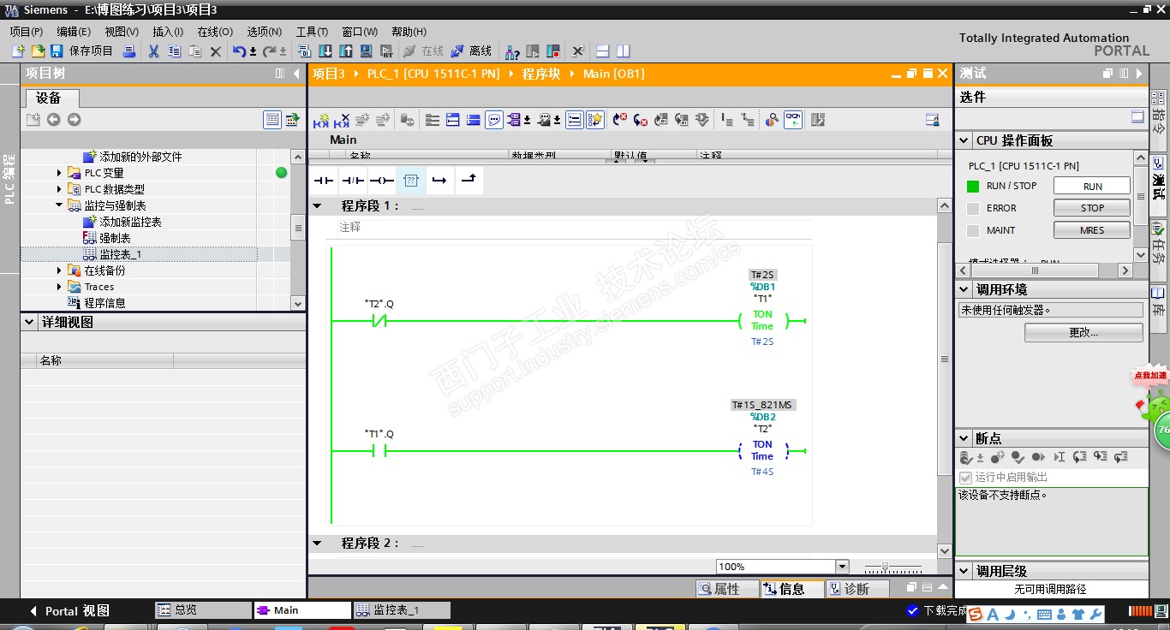The height and width of the screenshot is (630, 1170).
Task: Insert a normally closed contact
Action: pyautogui.click(x=353, y=181)
